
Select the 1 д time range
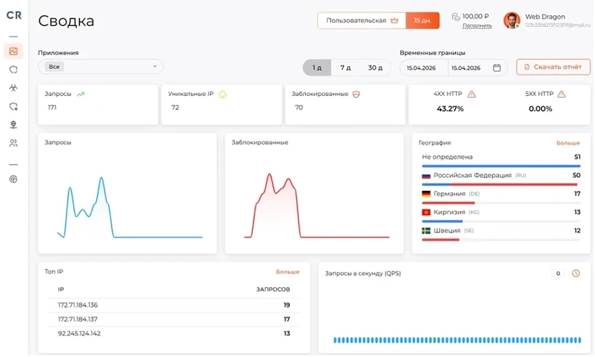pyautogui.click(x=317, y=68)
